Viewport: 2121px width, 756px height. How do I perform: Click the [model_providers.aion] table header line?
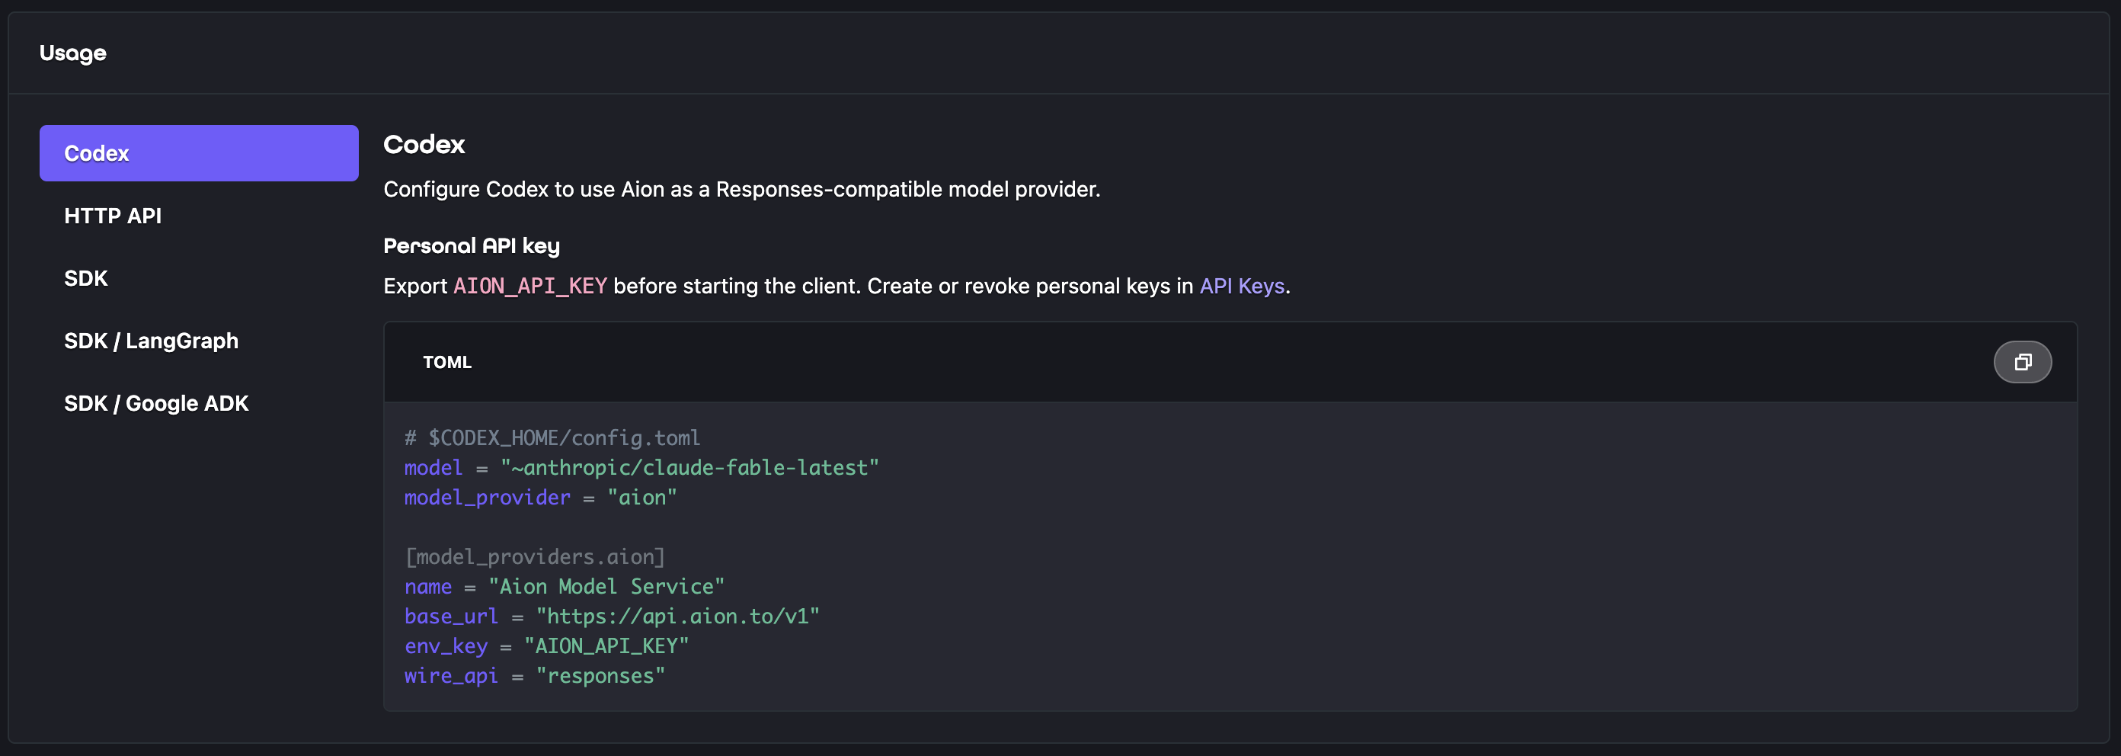(534, 556)
